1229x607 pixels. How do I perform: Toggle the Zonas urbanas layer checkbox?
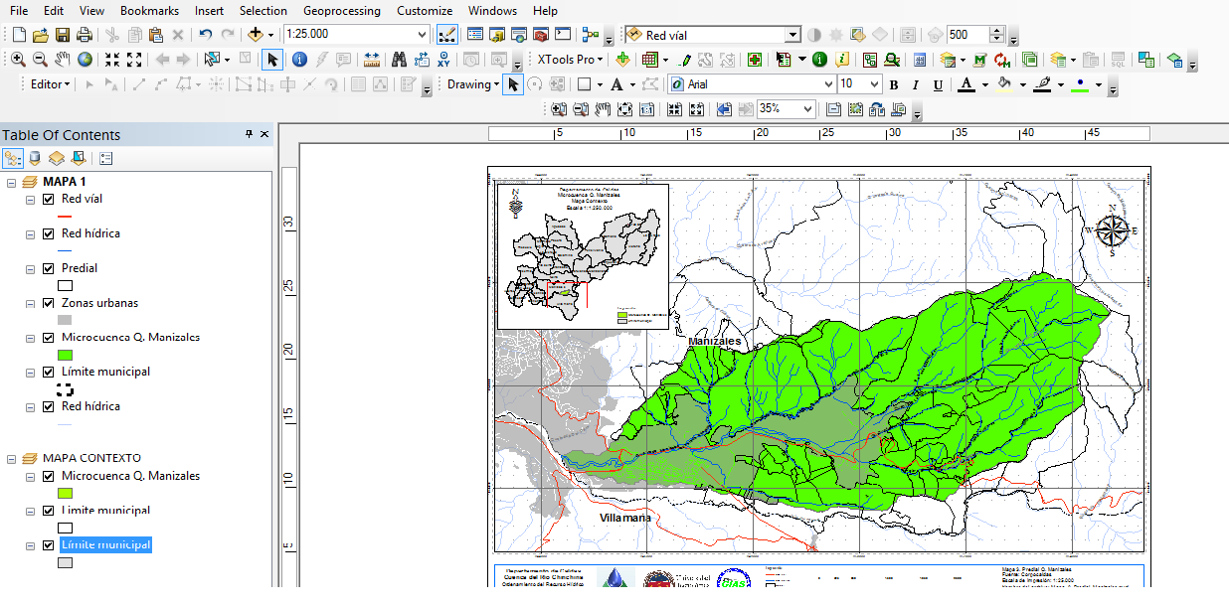(48, 303)
